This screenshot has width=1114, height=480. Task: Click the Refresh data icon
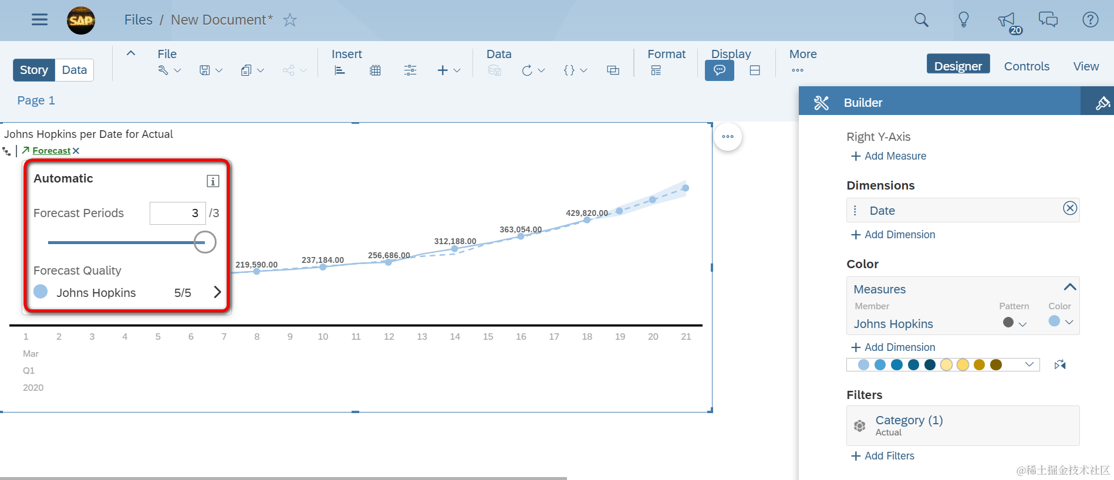coord(527,70)
